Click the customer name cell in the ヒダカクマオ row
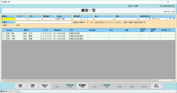 (32, 39)
